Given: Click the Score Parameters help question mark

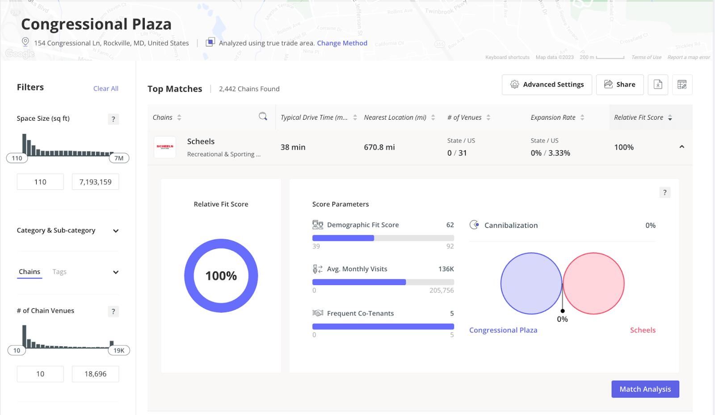Looking at the screenshot, I should click(x=665, y=192).
